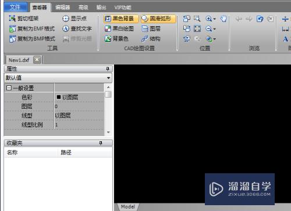The width and height of the screenshot is (291, 211).
Task: Open the 文件 menu
Action: (16, 7)
